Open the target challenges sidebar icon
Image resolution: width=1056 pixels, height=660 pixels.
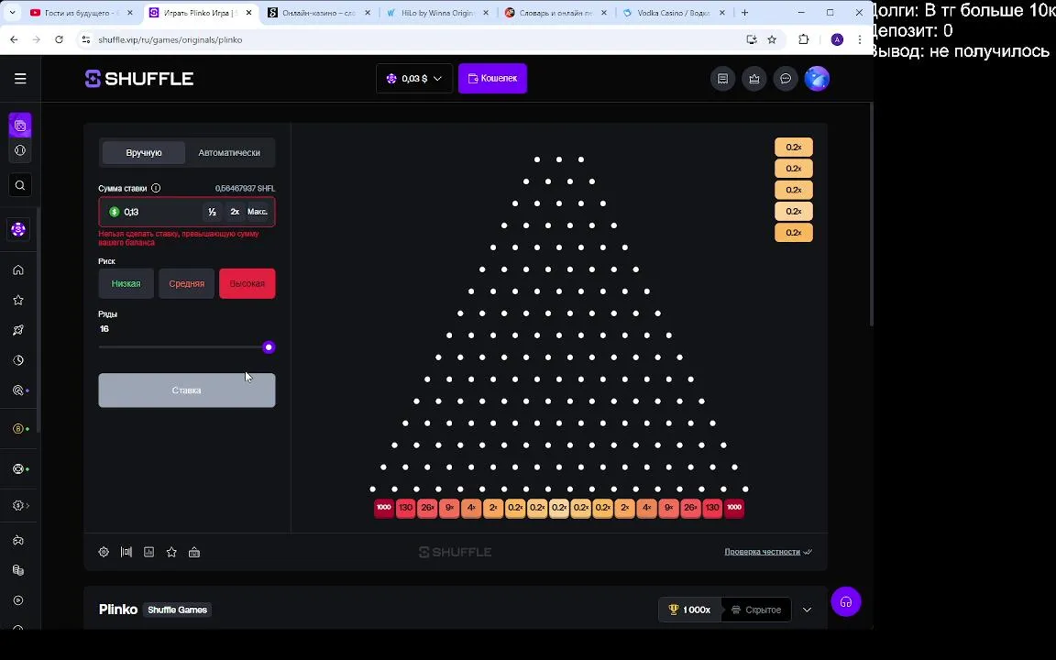pos(18,390)
